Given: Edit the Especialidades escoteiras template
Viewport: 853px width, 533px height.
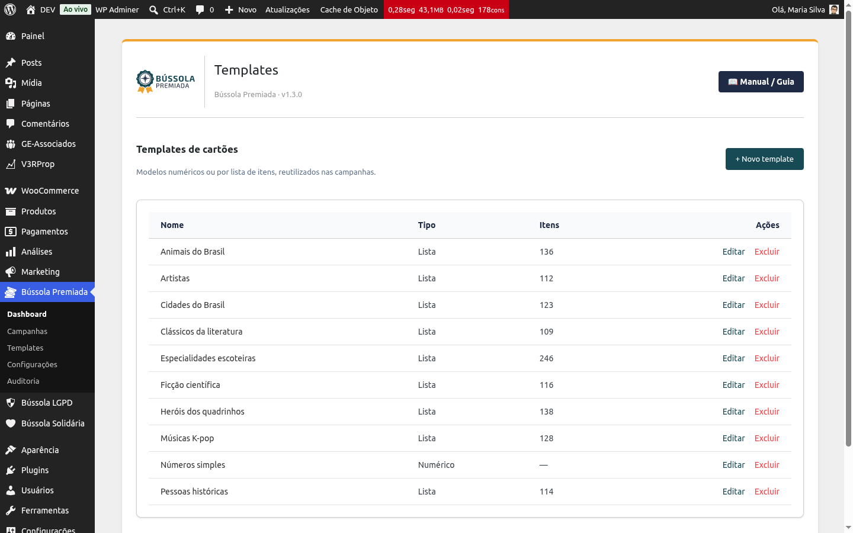Looking at the screenshot, I should (733, 358).
